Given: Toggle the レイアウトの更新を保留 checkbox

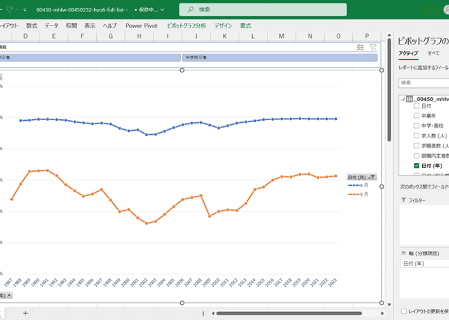Looking at the screenshot, I should pos(403,311).
